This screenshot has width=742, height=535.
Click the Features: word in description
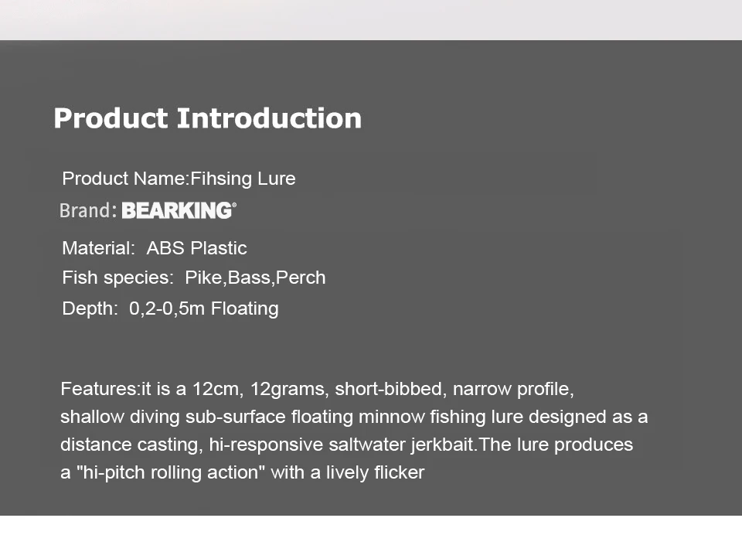click(x=100, y=389)
